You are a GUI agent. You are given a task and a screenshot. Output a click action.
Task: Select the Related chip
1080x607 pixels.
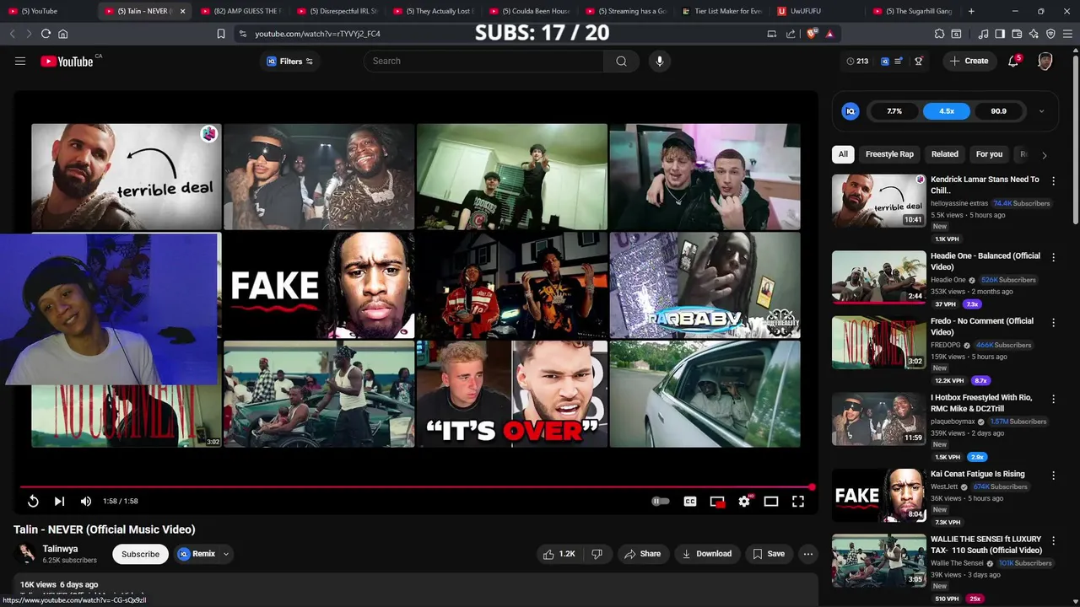coord(945,154)
